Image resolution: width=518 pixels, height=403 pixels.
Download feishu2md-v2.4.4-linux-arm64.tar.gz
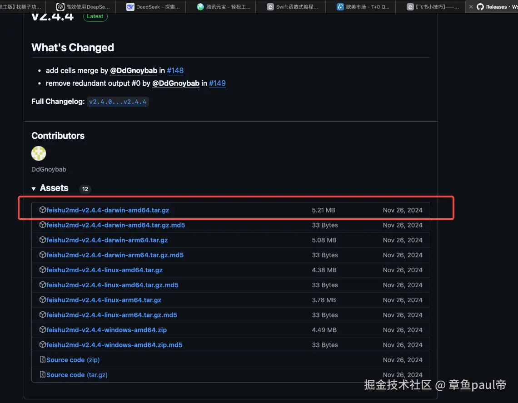(104, 300)
